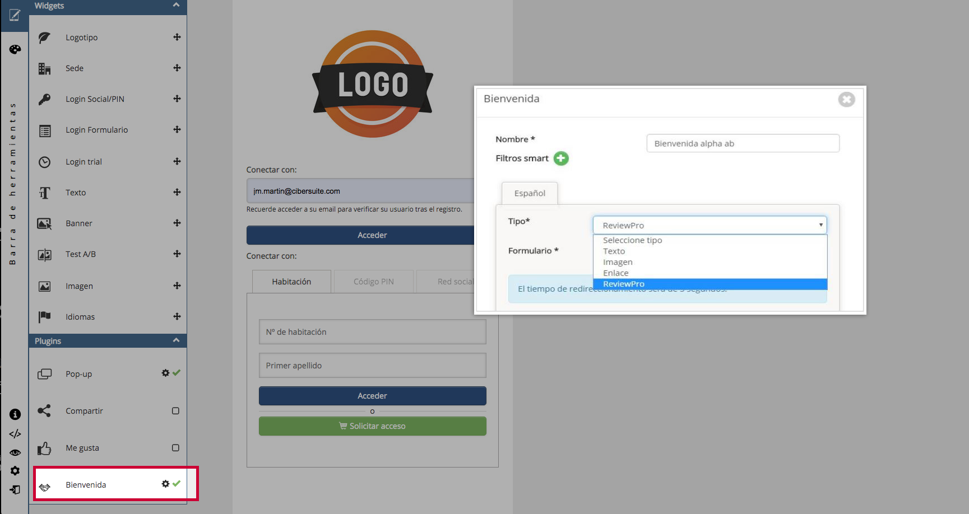The height and width of the screenshot is (514, 969).
Task: Open the code editor icon
Action: [15, 434]
